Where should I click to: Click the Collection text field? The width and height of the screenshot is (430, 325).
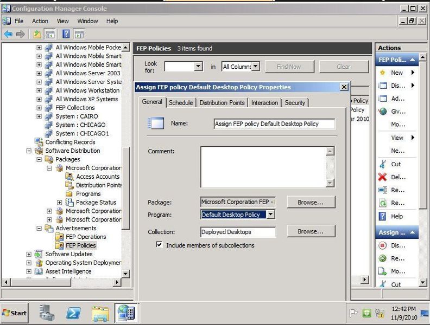[x=238, y=232]
